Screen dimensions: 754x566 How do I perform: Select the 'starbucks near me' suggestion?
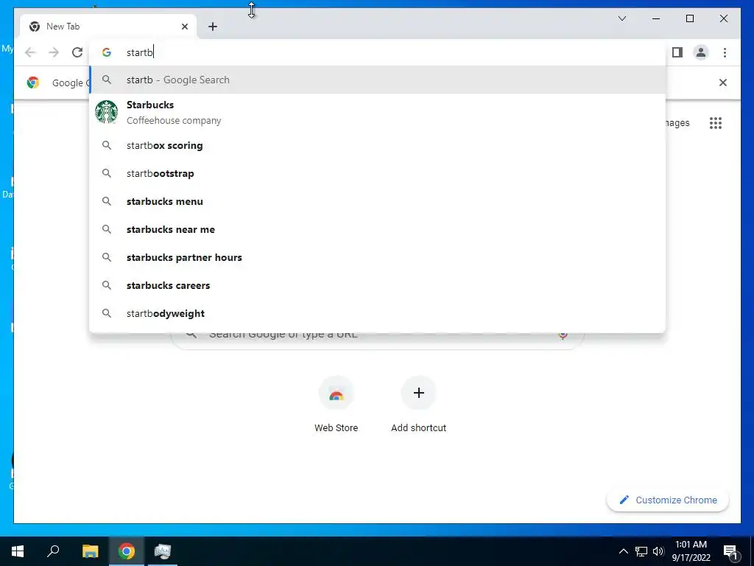(x=378, y=230)
